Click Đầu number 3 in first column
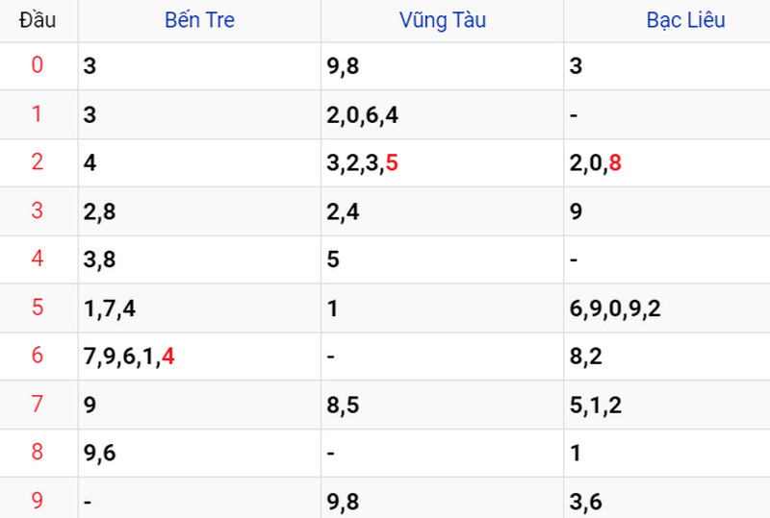The height and width of the screenshot is (518, 770). click(38, 210)
